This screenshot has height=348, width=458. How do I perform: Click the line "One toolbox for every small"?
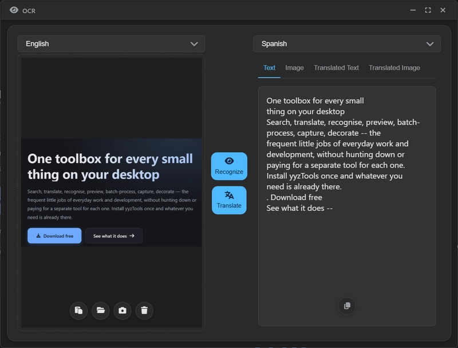(x=315, y=101)
